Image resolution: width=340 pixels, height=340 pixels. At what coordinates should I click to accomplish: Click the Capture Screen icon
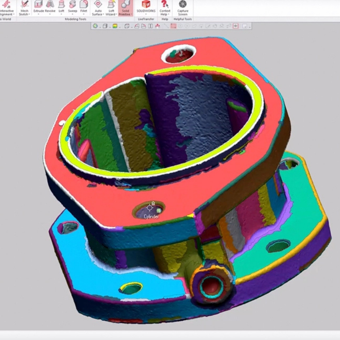click(183, 6)
